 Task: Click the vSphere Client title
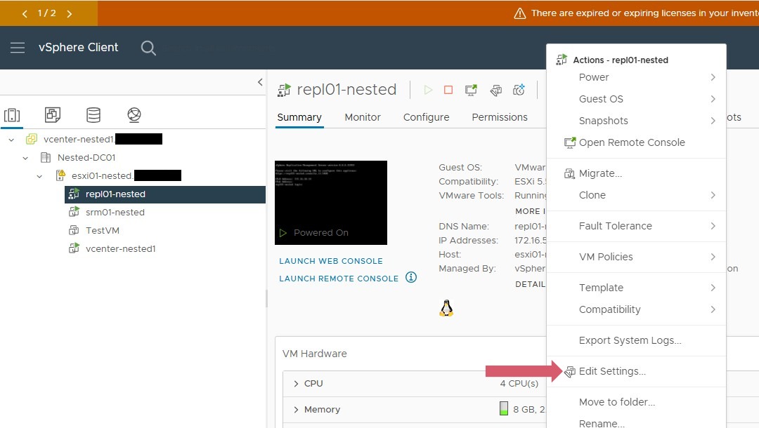point(79,47)
